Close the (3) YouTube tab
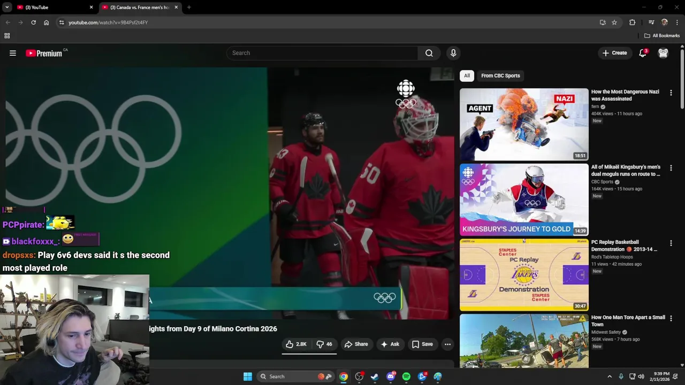685x385 pixels. coord(91,7)
